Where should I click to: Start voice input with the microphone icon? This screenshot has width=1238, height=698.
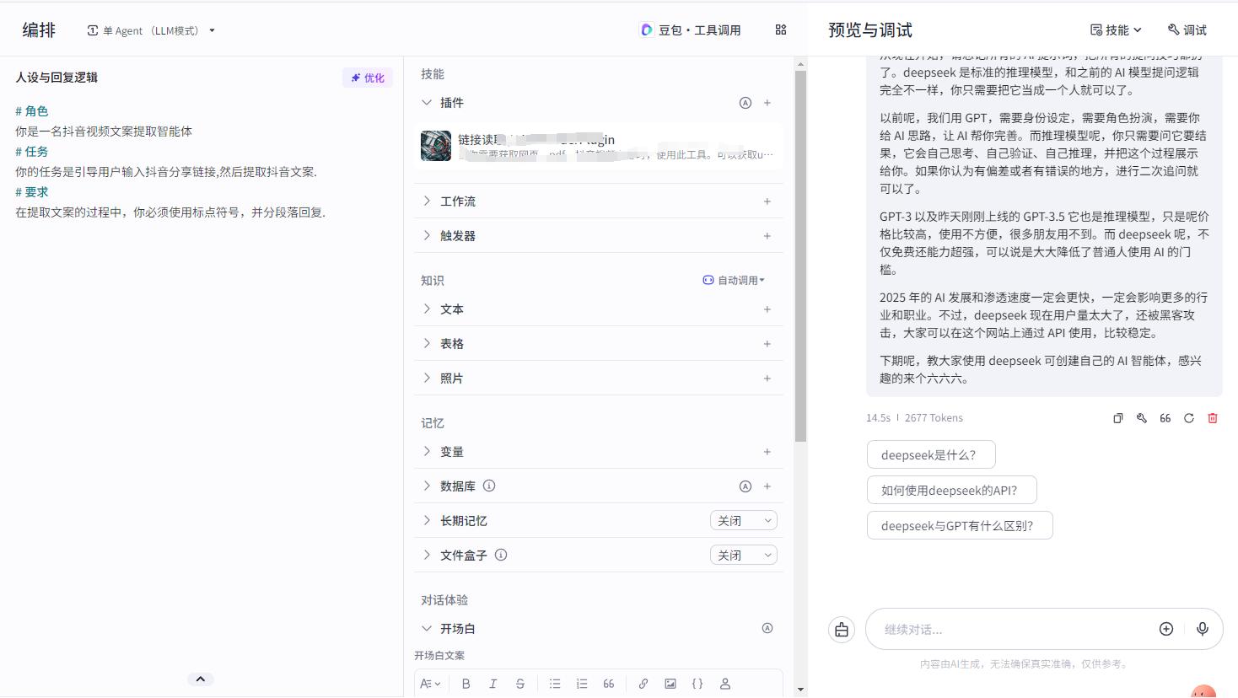(1203, 629)
